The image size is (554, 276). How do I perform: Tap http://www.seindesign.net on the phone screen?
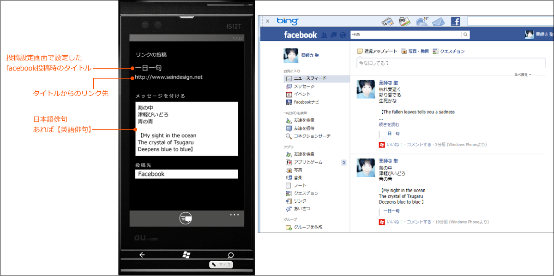pyautogui.click(x=169, y=77)
